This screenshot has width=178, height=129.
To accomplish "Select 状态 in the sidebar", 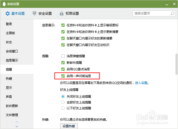I will click(x=17, y=42).
